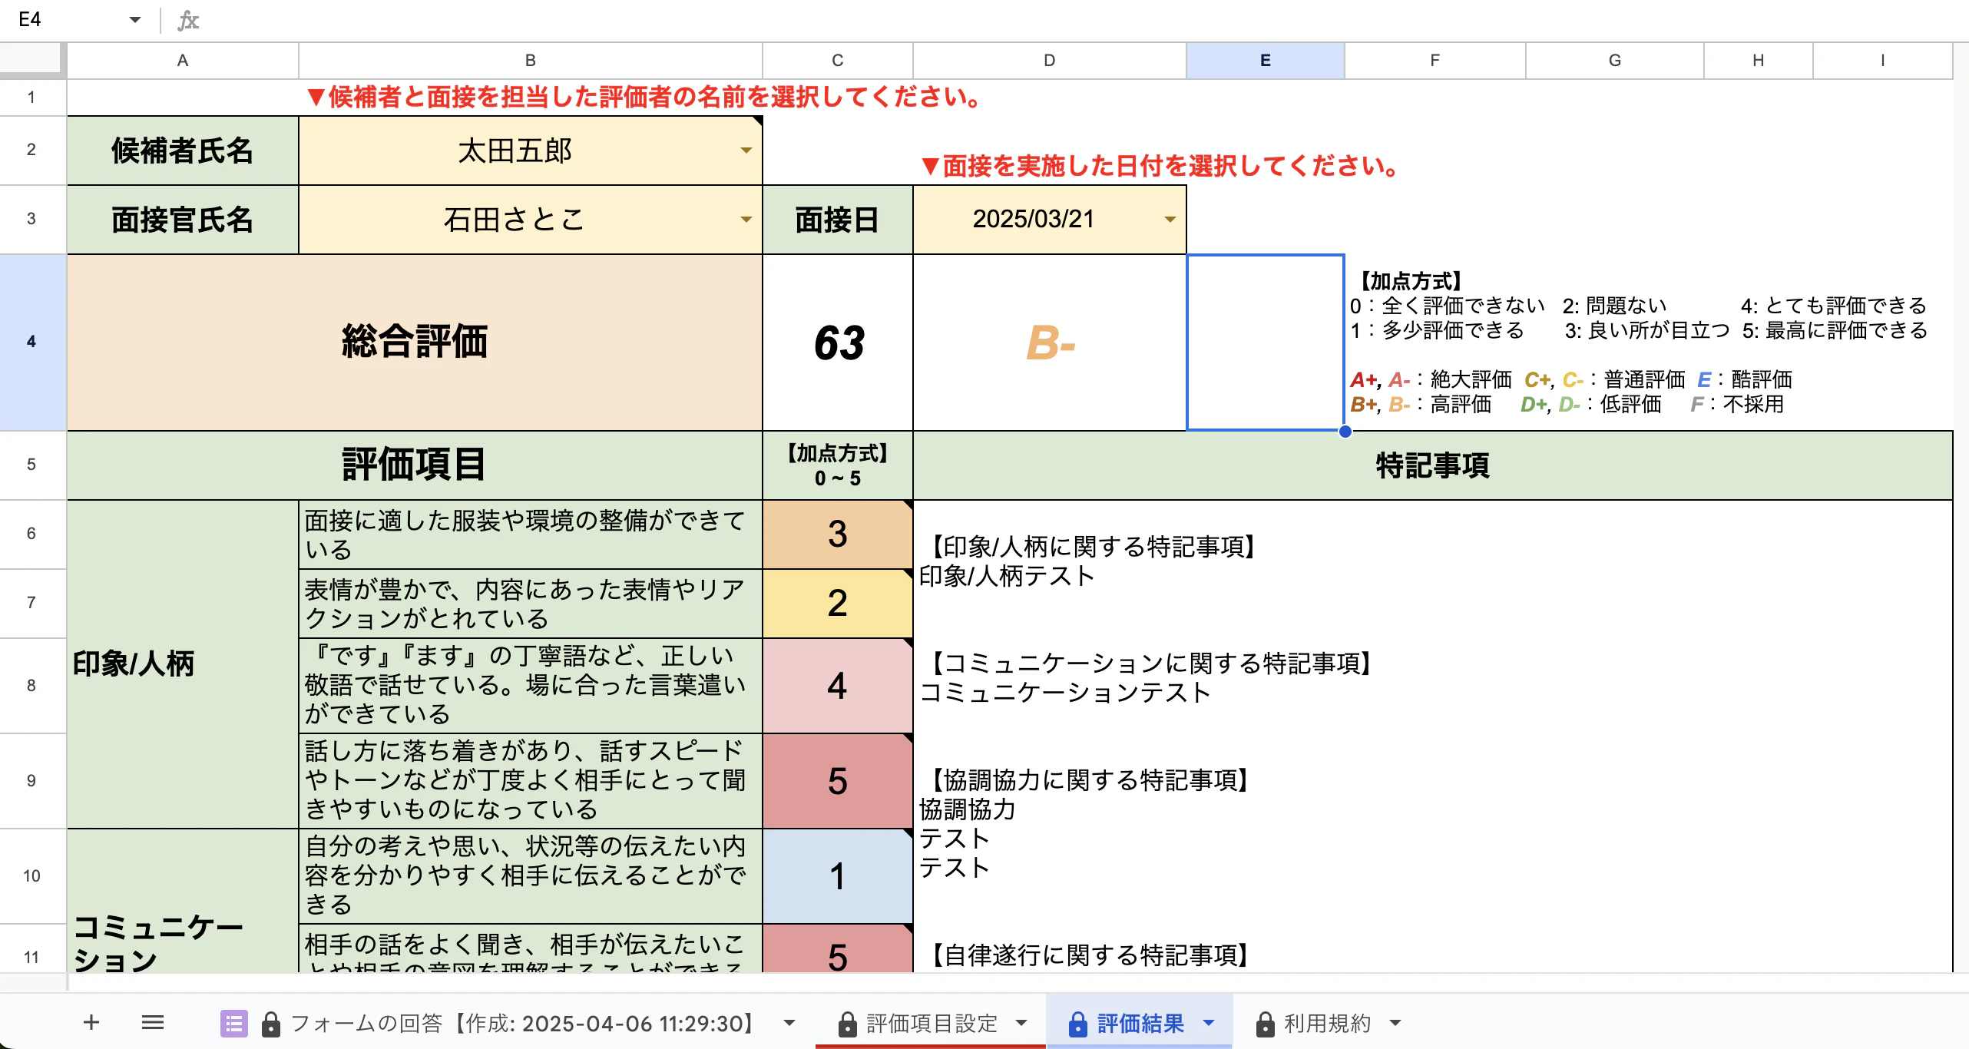Click 話し方に落ち着きがあり criterion cell

coord(530,781)
